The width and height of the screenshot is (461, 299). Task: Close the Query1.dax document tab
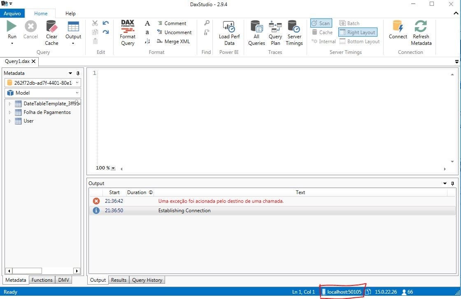[33, 61]
